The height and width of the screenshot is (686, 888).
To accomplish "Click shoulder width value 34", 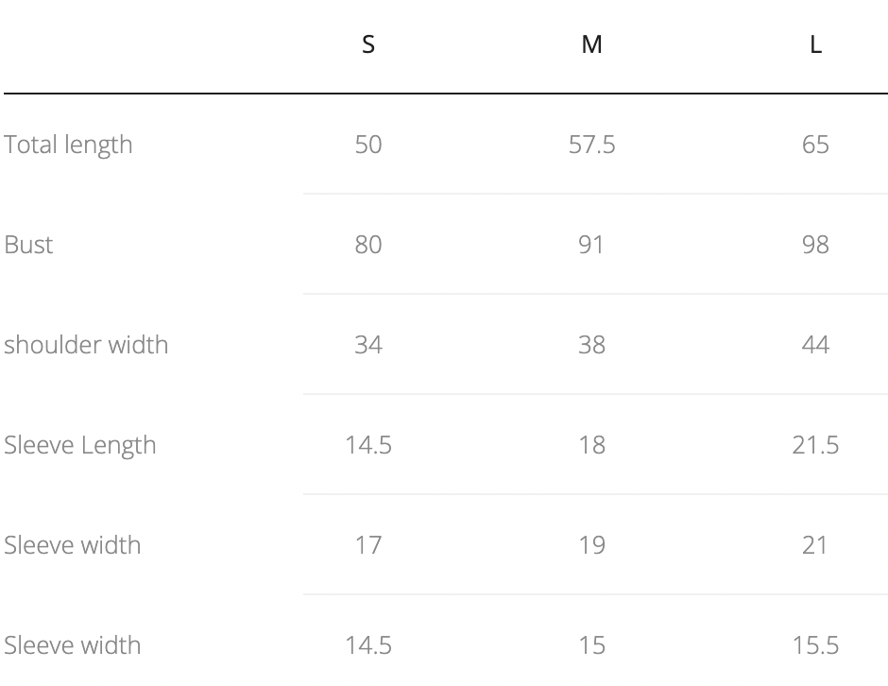I will tap(368, 344).
